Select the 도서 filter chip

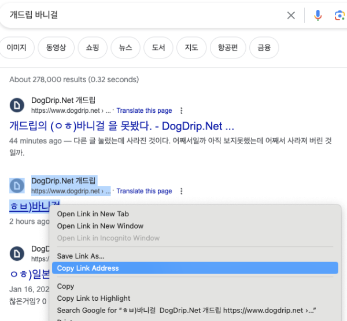158,47
